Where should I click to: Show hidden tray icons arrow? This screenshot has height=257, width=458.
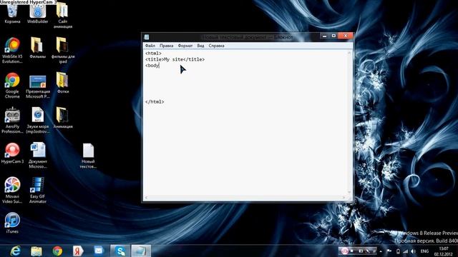coord(381,251)
